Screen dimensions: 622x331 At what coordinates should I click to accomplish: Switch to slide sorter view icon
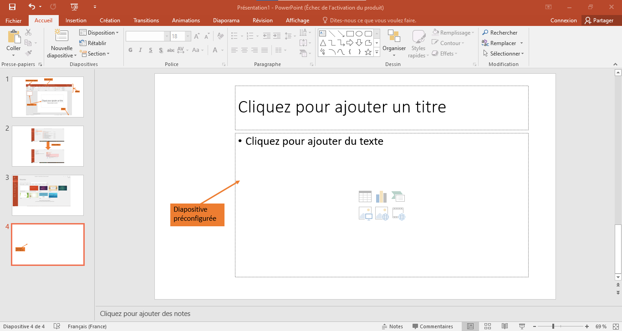[x=488, y=326]
